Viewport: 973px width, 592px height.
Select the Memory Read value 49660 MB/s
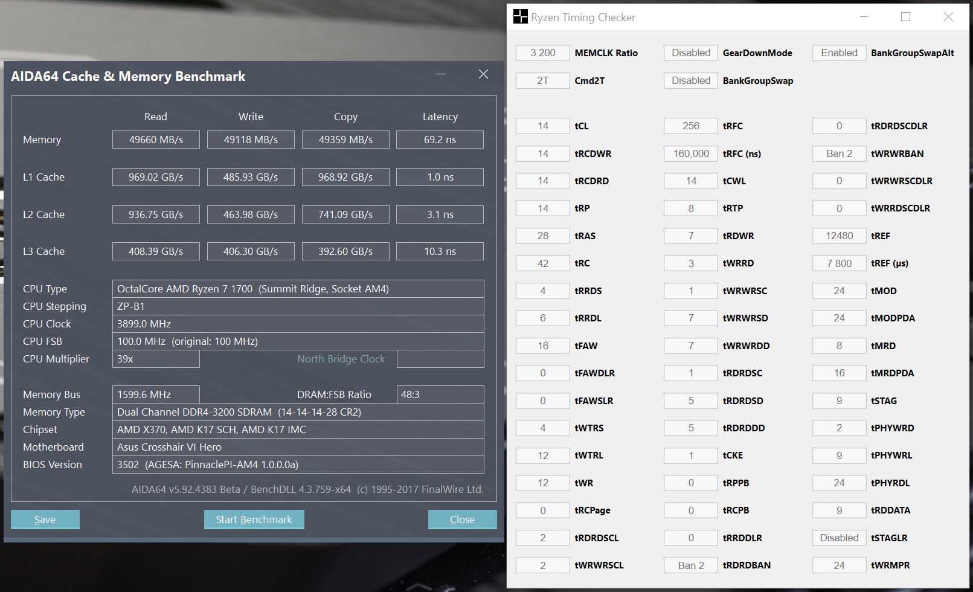coord(156,140)
